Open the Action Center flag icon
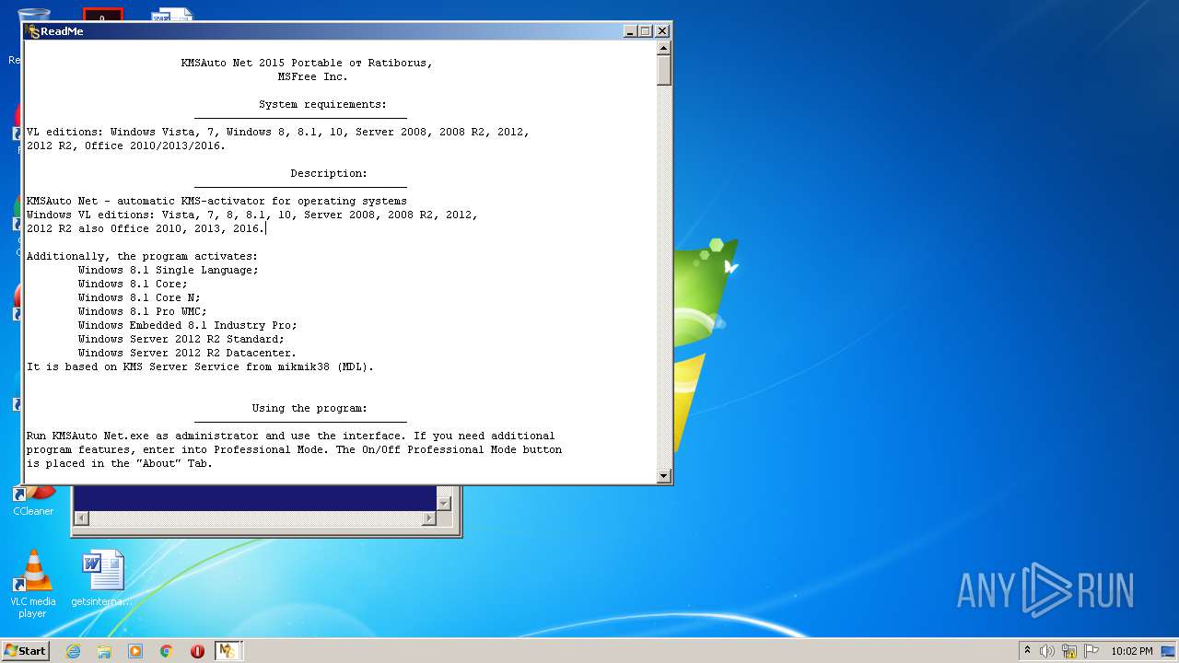This screenshot has width=1179, height=663. click(1091, 651)
